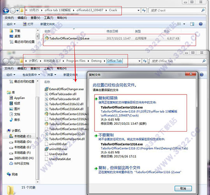Viewport: 210px width, 195px height.
Task: Refresh the Office Tab window address bar
Action: point(145,61)
